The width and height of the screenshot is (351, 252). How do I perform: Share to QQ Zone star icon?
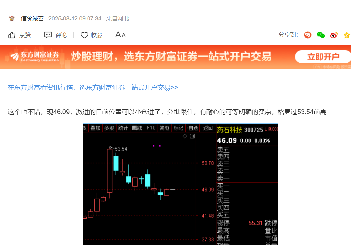pyautogui.click(x=347, y=35)
